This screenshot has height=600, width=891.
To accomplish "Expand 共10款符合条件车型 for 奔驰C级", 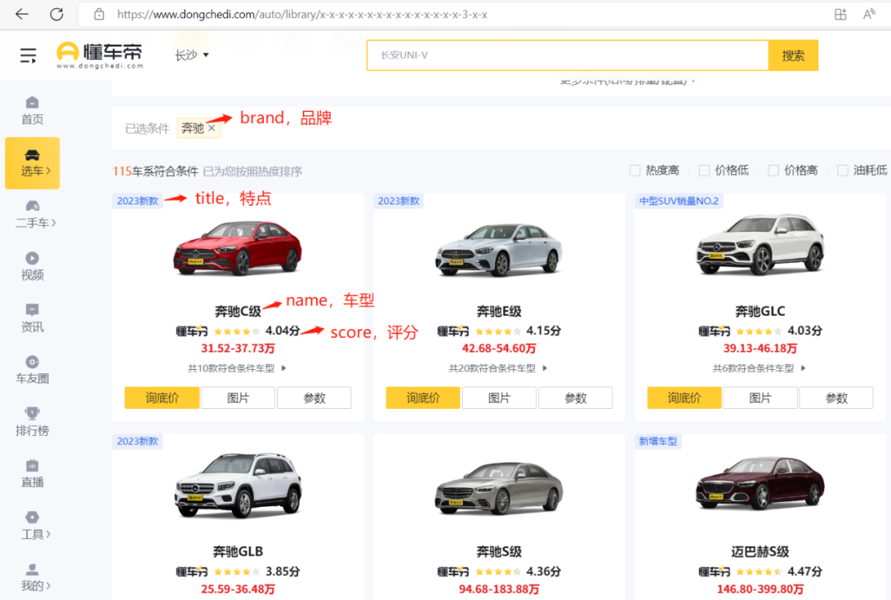I will 237,368.
